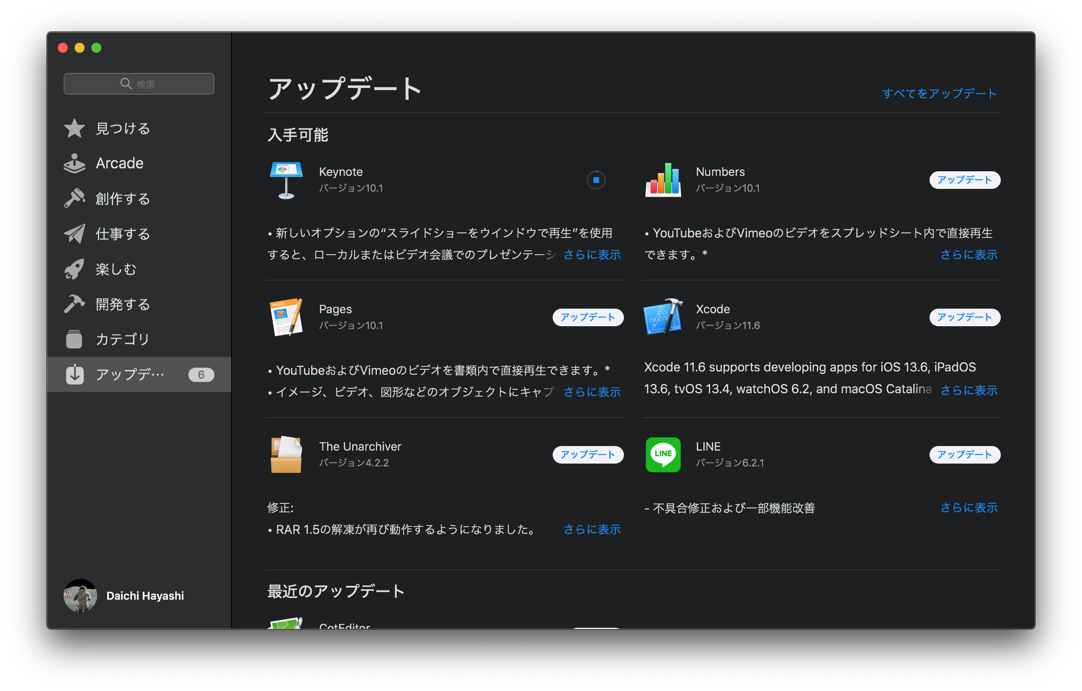Update The Unarchiver with アップデート button
This screenshot has width=1082, height=691.
pyautogui.click(x=588, y=455)
